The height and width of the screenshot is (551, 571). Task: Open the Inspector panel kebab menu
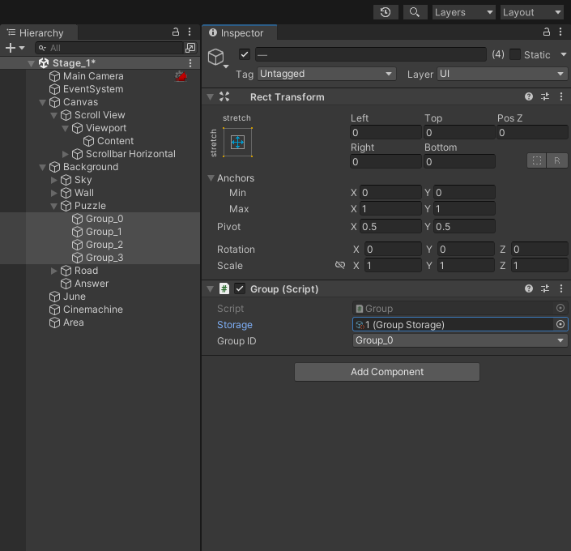tap(560, 32)
